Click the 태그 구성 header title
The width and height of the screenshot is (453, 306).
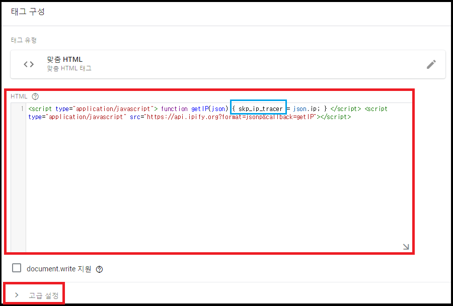(x=28, y=11)
